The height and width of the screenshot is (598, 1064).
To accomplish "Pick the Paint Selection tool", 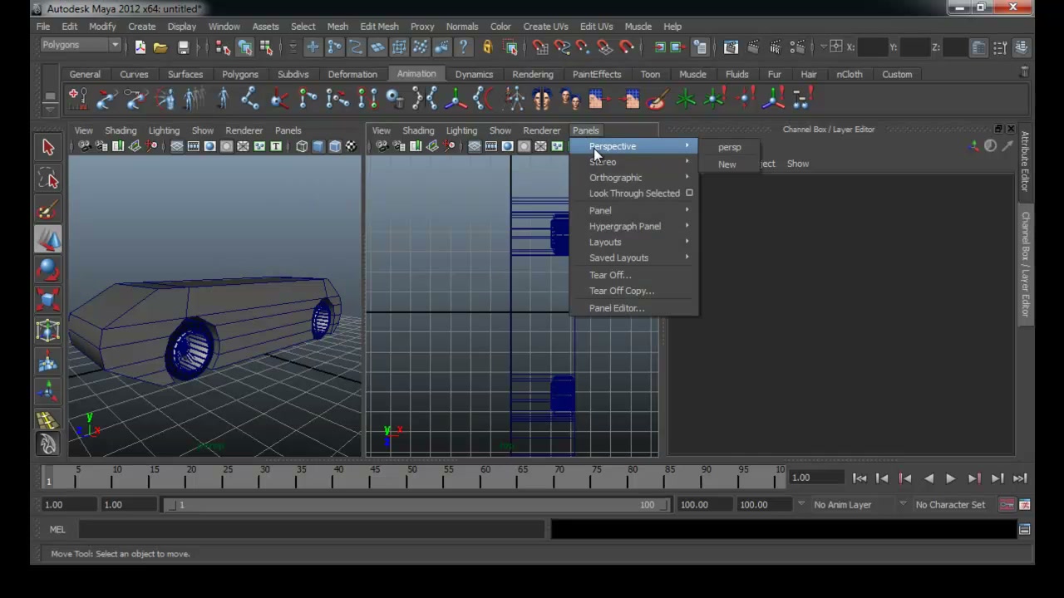I will tap(47, 210).
